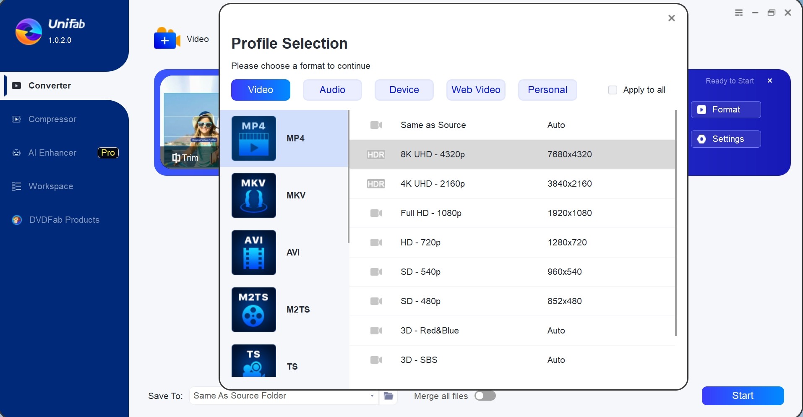The width and height of the screenshot is (803, 417).
Task: Open the browse folder icon
Action: tap(388, 396)
